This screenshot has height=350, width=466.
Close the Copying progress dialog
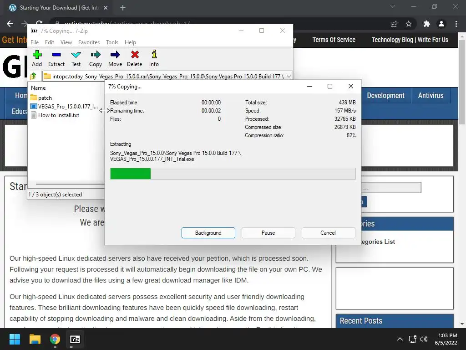pos(351,86)
